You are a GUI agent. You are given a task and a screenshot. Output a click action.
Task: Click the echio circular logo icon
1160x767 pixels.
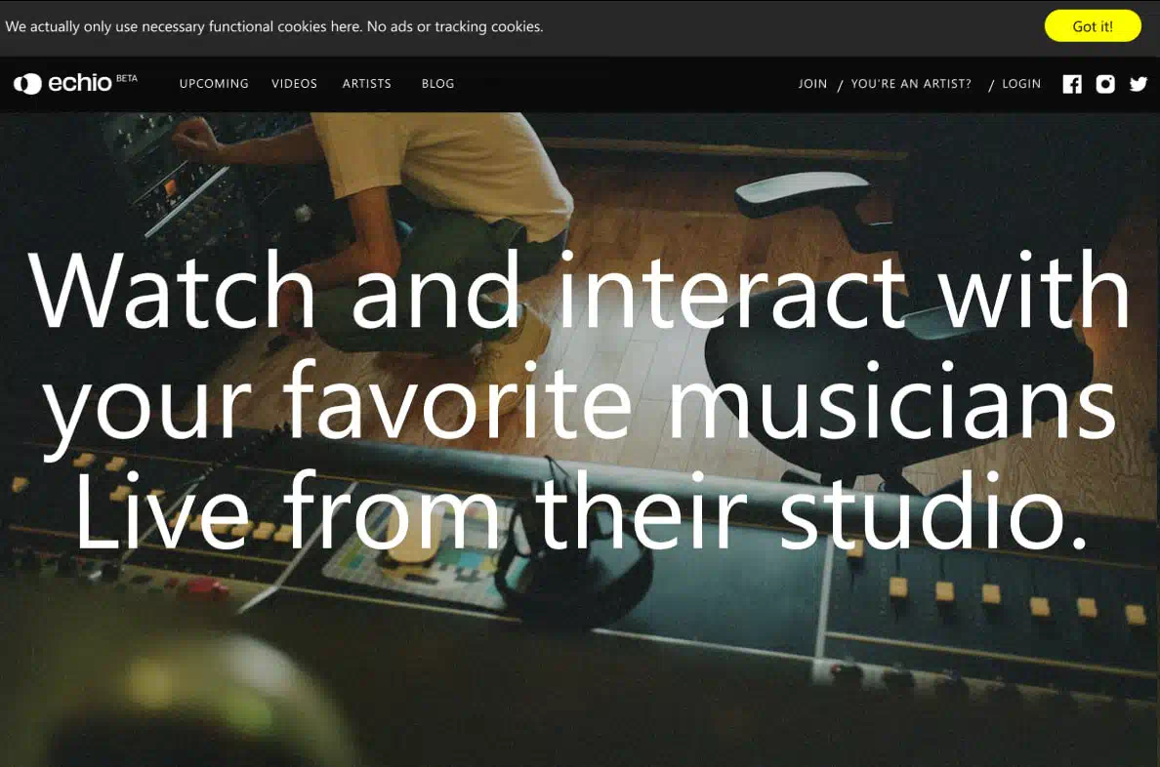[27, 84]
